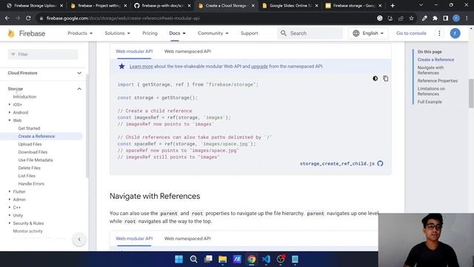
Task: Expand Security & Rules item
Action: [10, 223]
